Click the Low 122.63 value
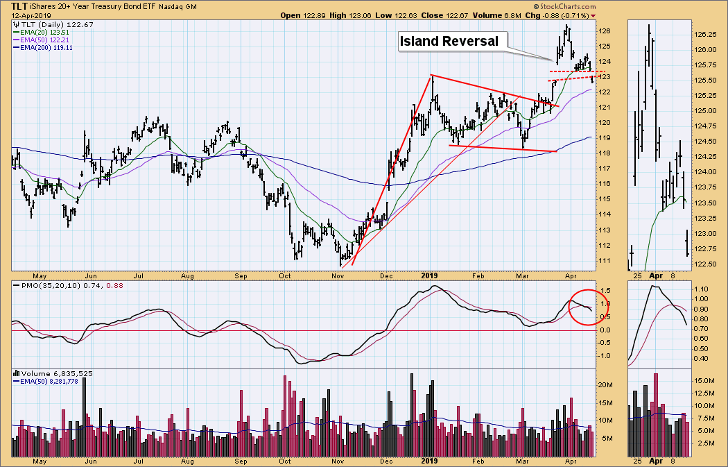 pyautogui.click(x=397, y=15)
